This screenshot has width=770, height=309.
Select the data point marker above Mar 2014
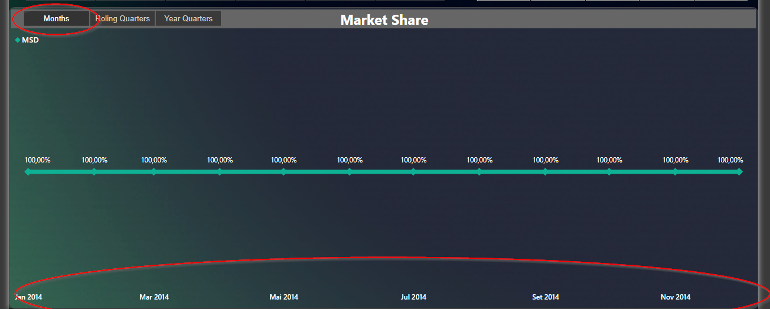pyautogui.click(x=154, y=172)
